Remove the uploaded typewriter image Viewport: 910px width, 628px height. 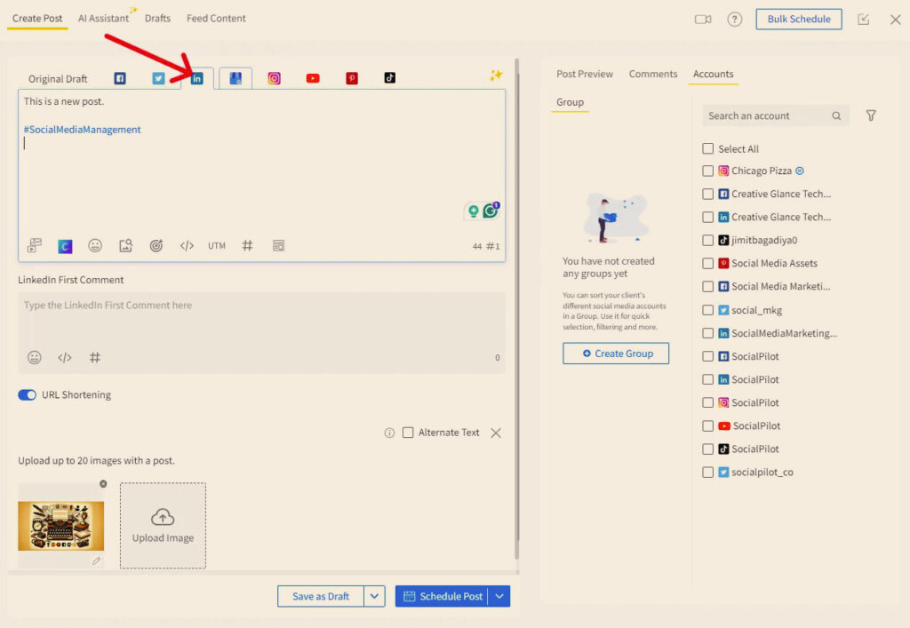103,483
